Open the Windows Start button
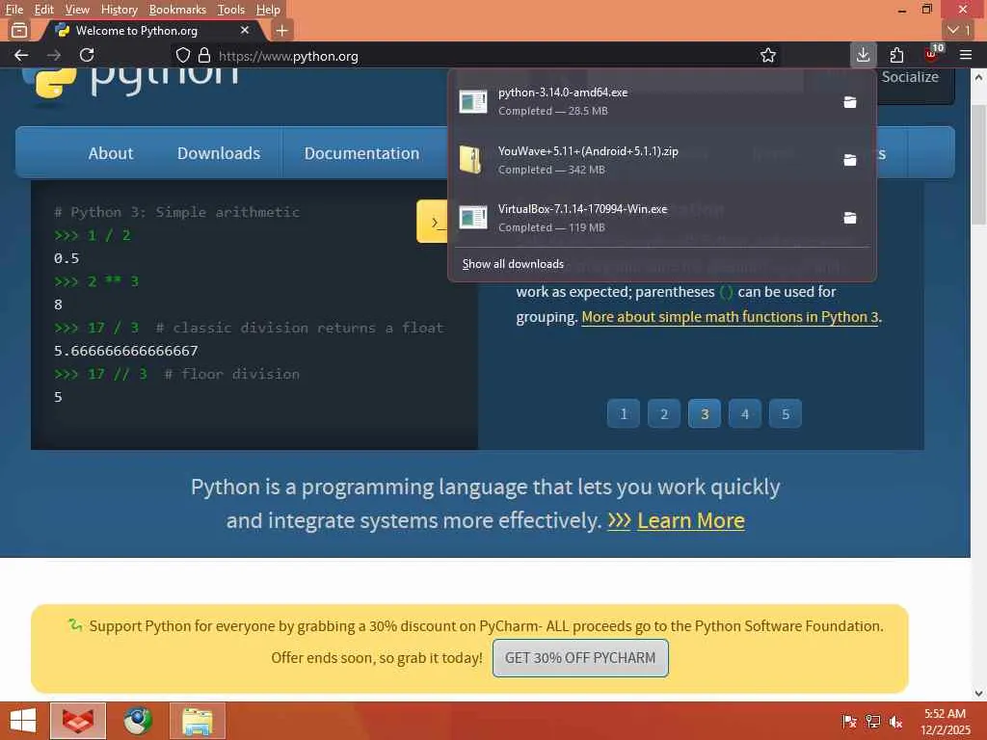The height and width of the screenshot is (740, 987). point(23,721)
